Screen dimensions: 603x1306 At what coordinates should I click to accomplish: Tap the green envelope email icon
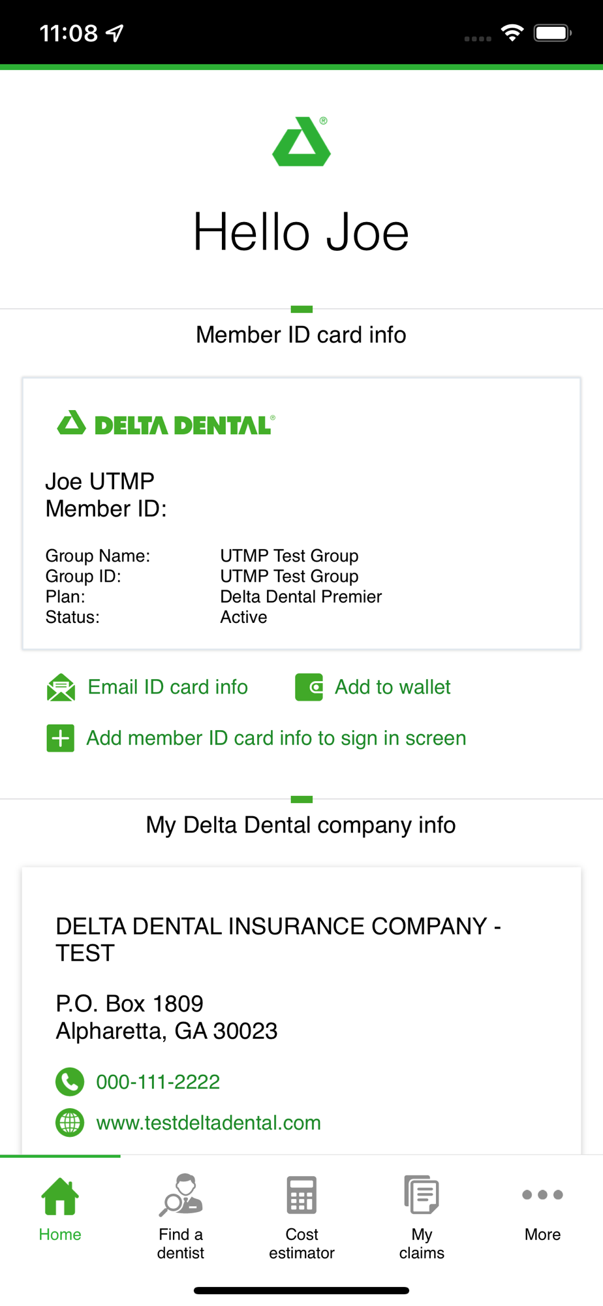[61, 687]
